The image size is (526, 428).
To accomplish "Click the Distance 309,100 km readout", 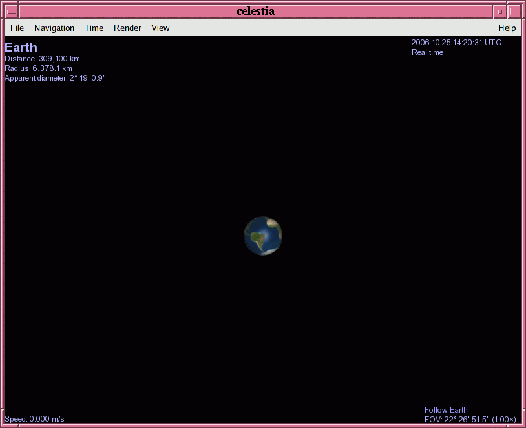I will tap(42, 59).
